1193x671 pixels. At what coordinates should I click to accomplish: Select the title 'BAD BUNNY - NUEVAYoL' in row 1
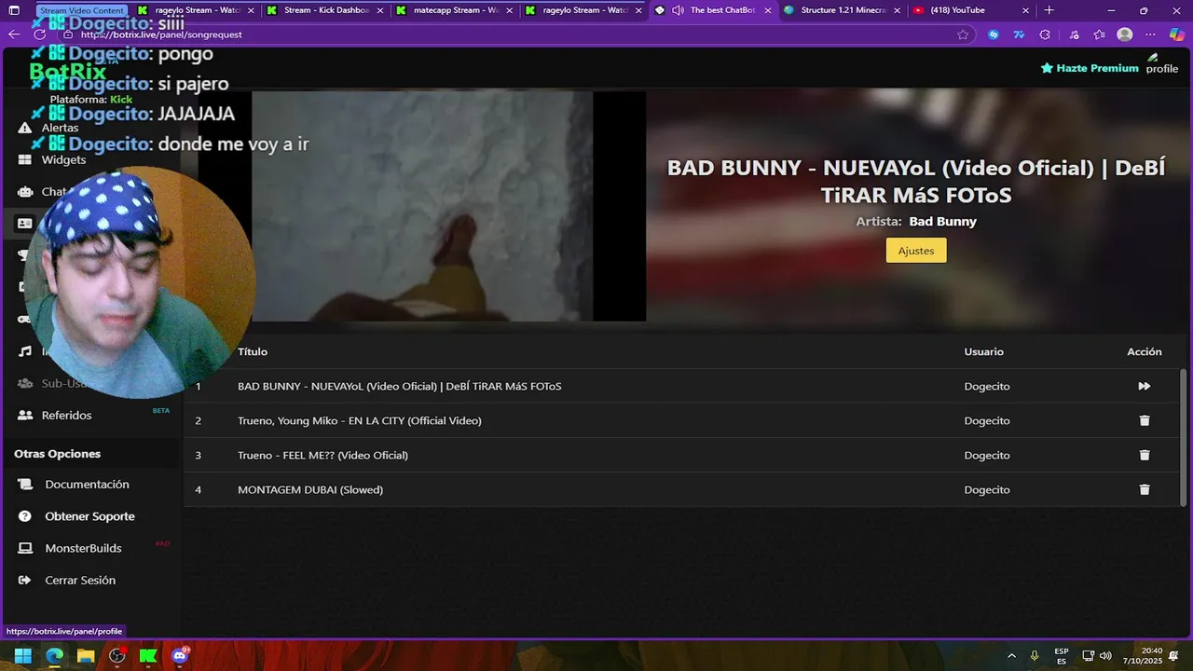(399, 386)
